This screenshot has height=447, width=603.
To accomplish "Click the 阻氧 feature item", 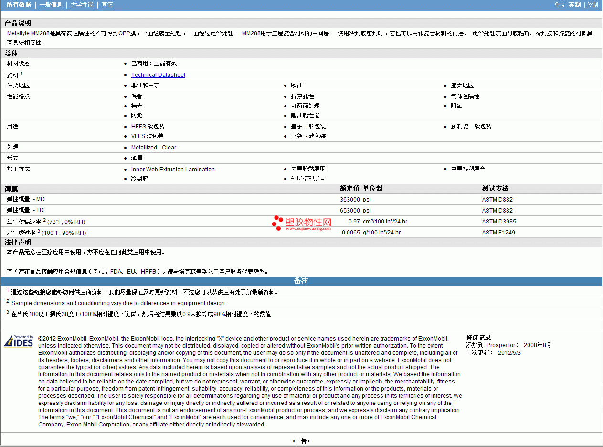I will point(456,106).
